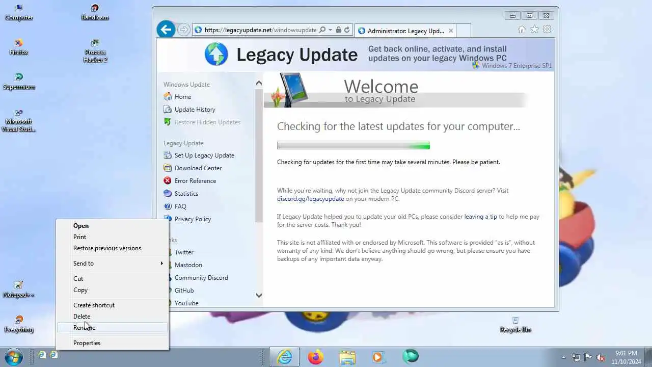Click the search magnifier in address bar

tap(322, 30)
